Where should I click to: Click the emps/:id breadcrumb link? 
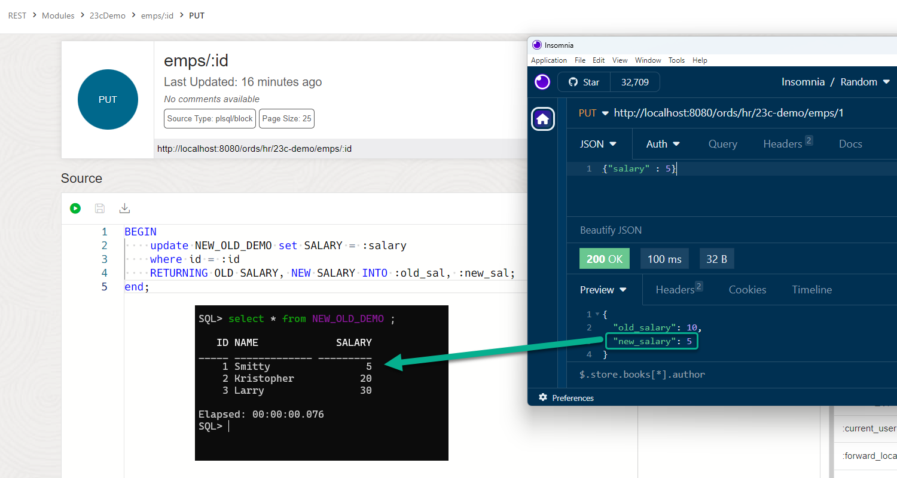(157, 16)
